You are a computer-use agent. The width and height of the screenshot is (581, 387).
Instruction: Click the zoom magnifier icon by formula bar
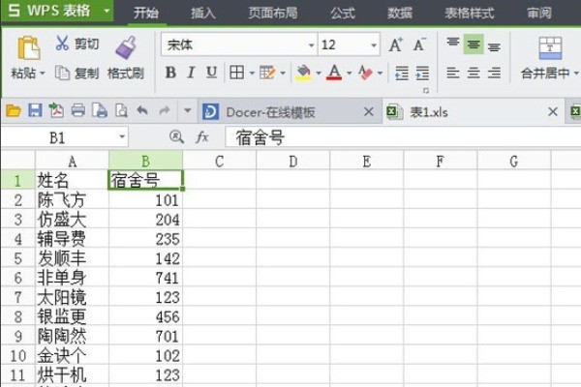(177, 137)
